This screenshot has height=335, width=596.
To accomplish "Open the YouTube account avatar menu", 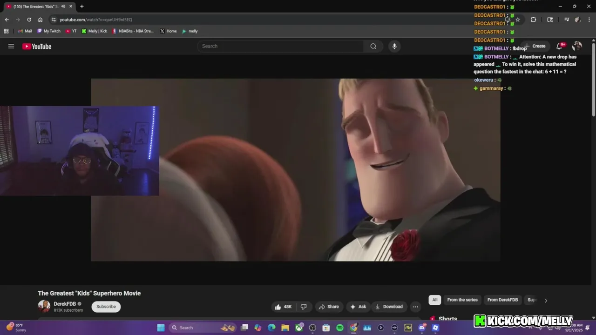I will click(x=577, y=46).
